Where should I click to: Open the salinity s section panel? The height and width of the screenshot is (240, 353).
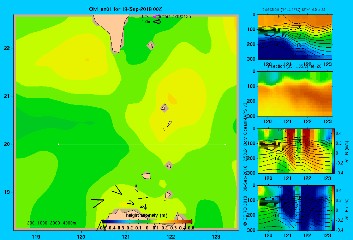tap(295, 94)
